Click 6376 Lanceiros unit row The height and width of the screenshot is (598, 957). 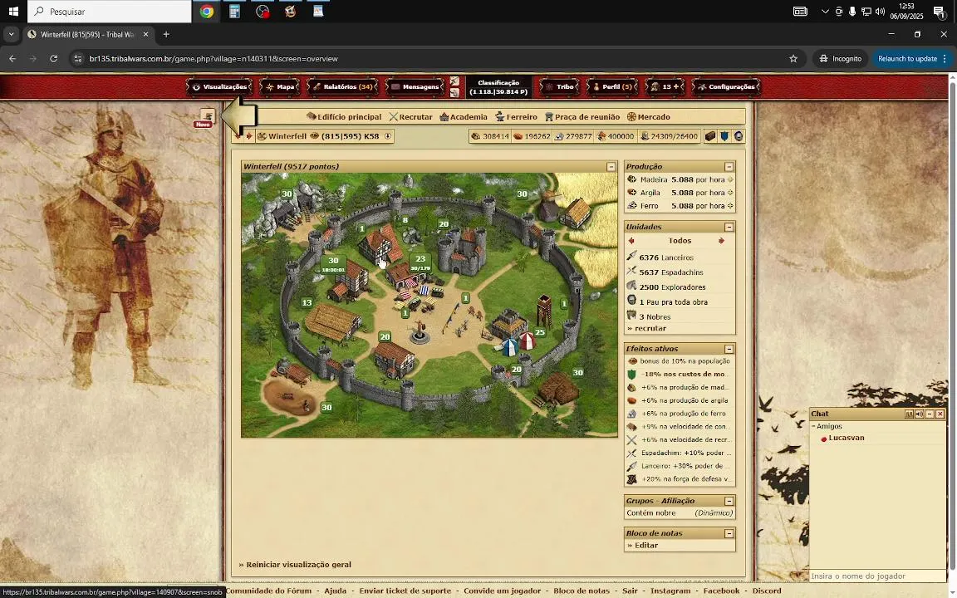pyautogui.click(x=680, y=257)
